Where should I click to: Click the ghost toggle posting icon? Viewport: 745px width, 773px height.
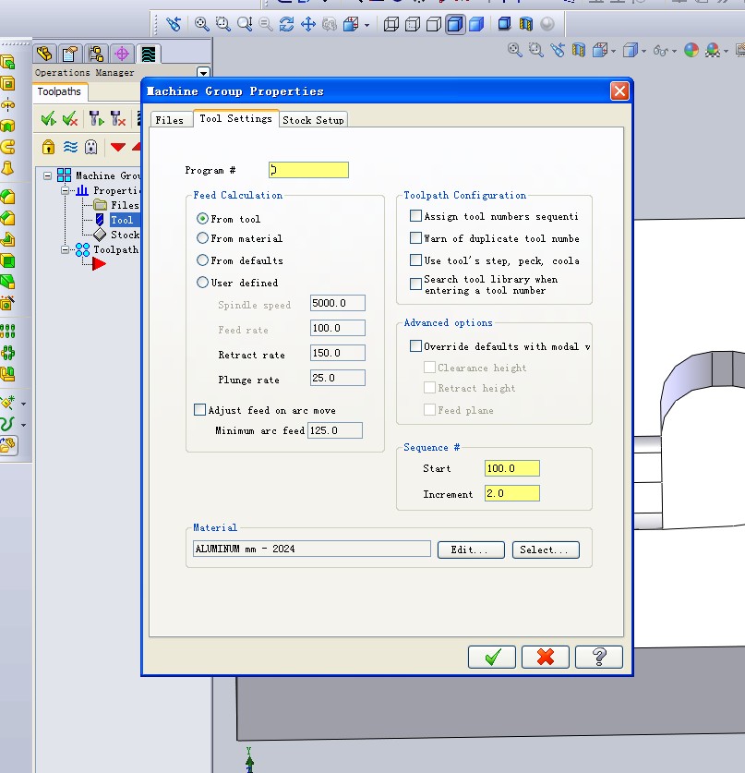pos(90,147)
